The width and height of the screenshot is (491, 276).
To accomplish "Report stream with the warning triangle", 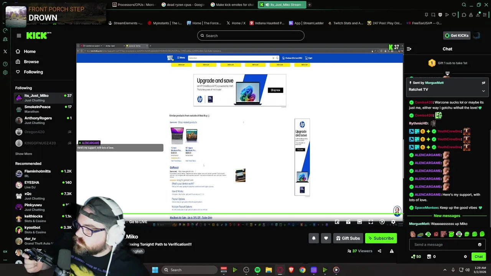I will [392, 251].
